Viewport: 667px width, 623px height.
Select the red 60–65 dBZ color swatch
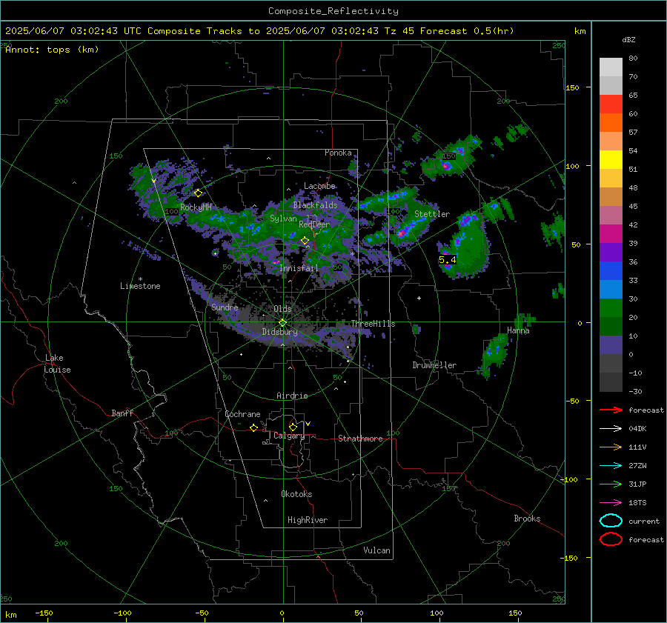point(611,104)
